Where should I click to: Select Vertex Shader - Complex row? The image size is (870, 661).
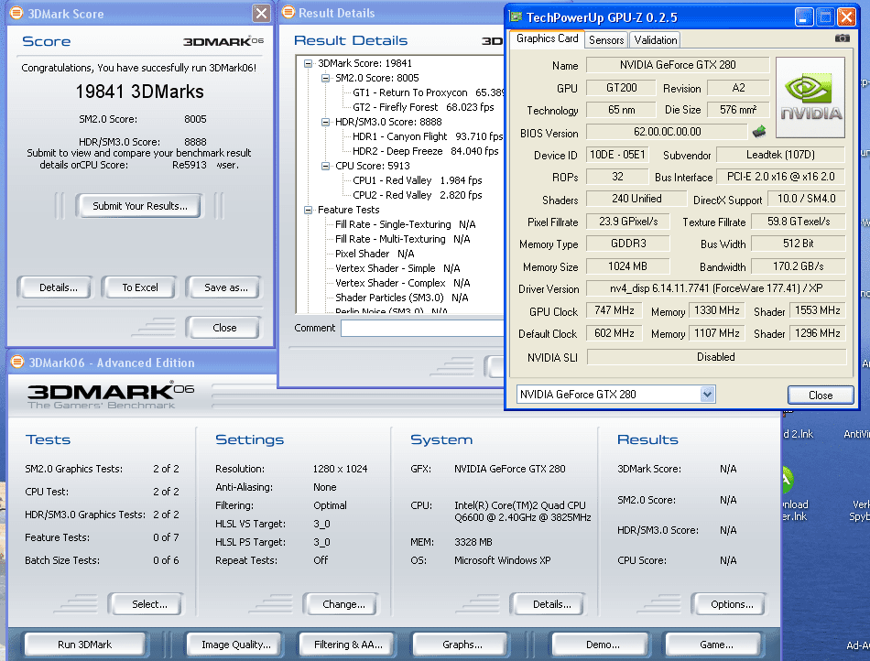(x=402, y=283)
